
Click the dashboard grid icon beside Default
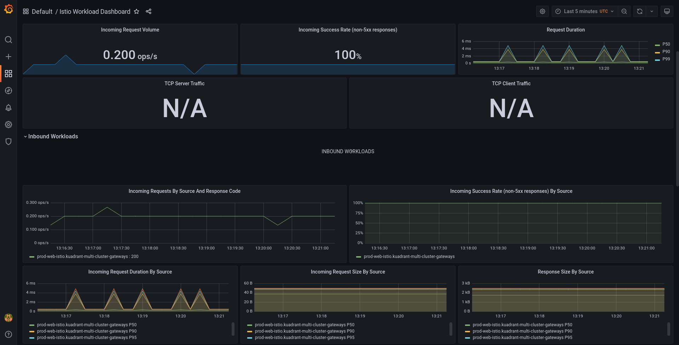point(26,11)
